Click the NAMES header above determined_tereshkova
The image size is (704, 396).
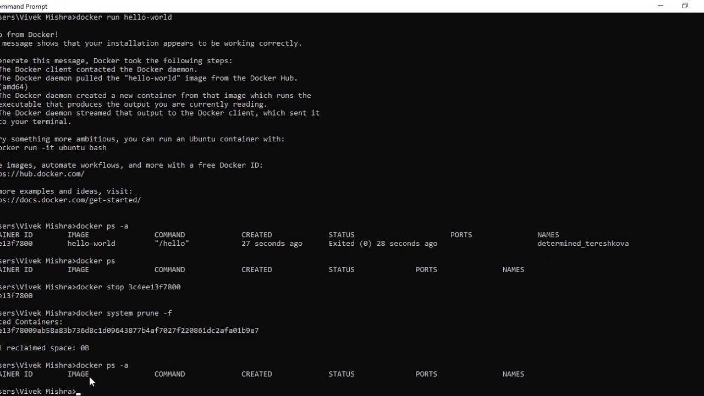[x=548, y=235]
